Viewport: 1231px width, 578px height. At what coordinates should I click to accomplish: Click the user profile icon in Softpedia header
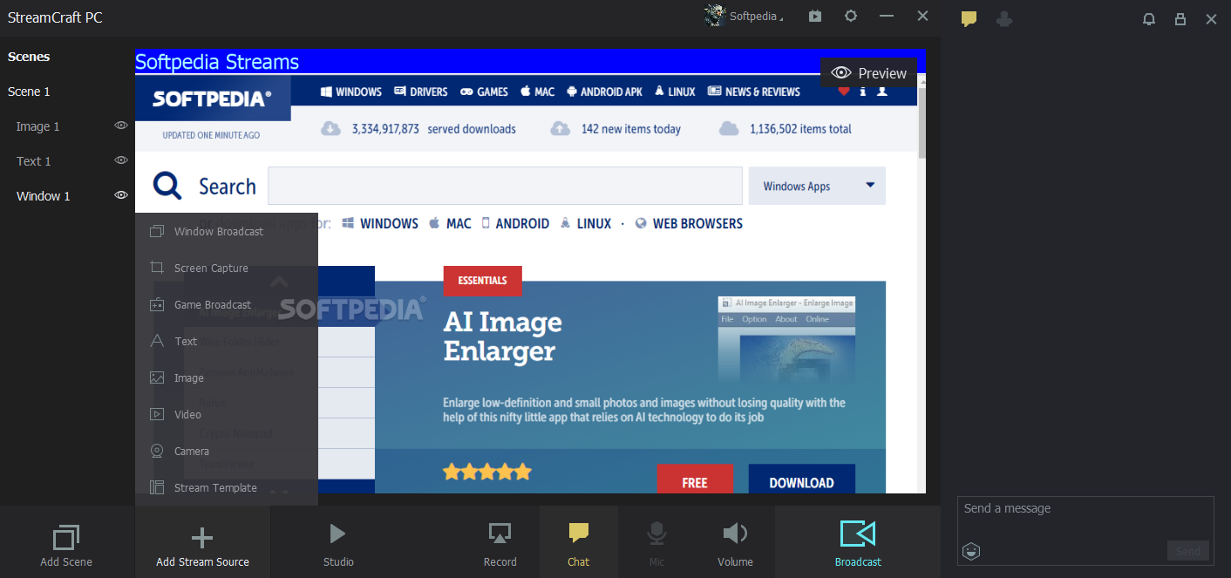(882, 92)
